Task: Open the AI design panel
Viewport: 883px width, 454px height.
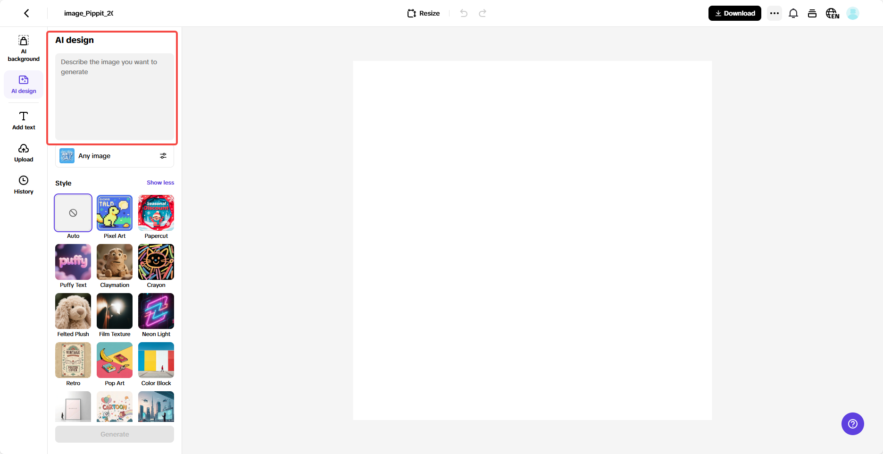Action: click(x=23, y=84)
